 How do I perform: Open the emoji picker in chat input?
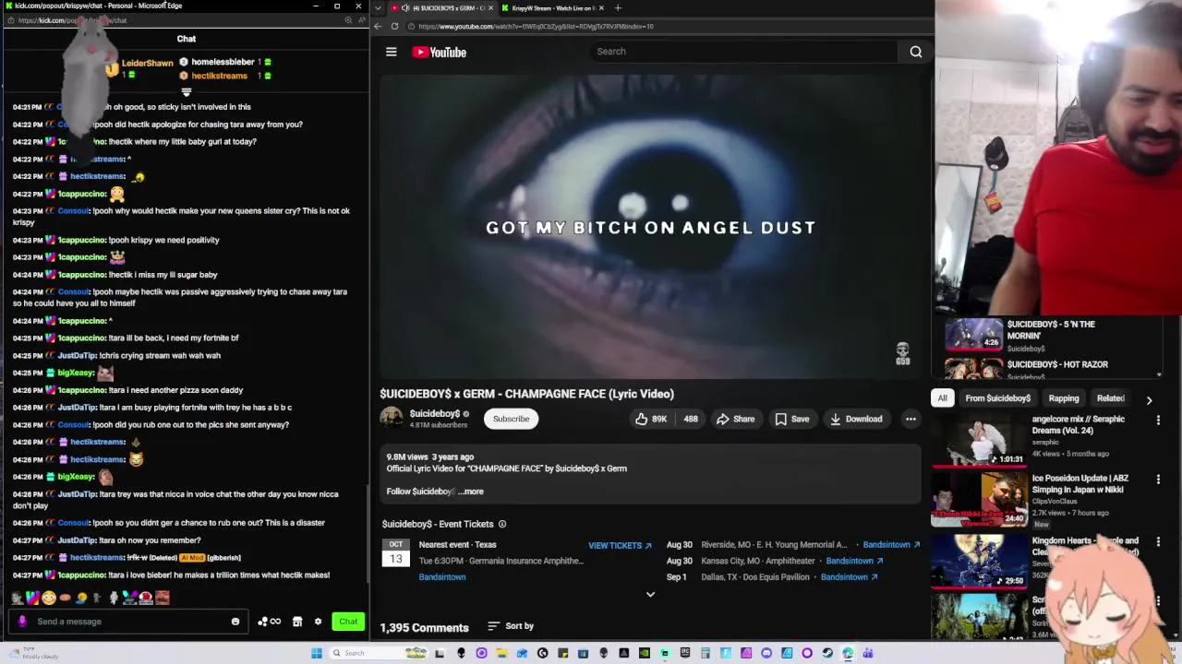point(235,622)
